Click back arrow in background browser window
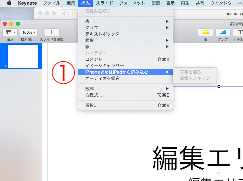 point(64,13)
